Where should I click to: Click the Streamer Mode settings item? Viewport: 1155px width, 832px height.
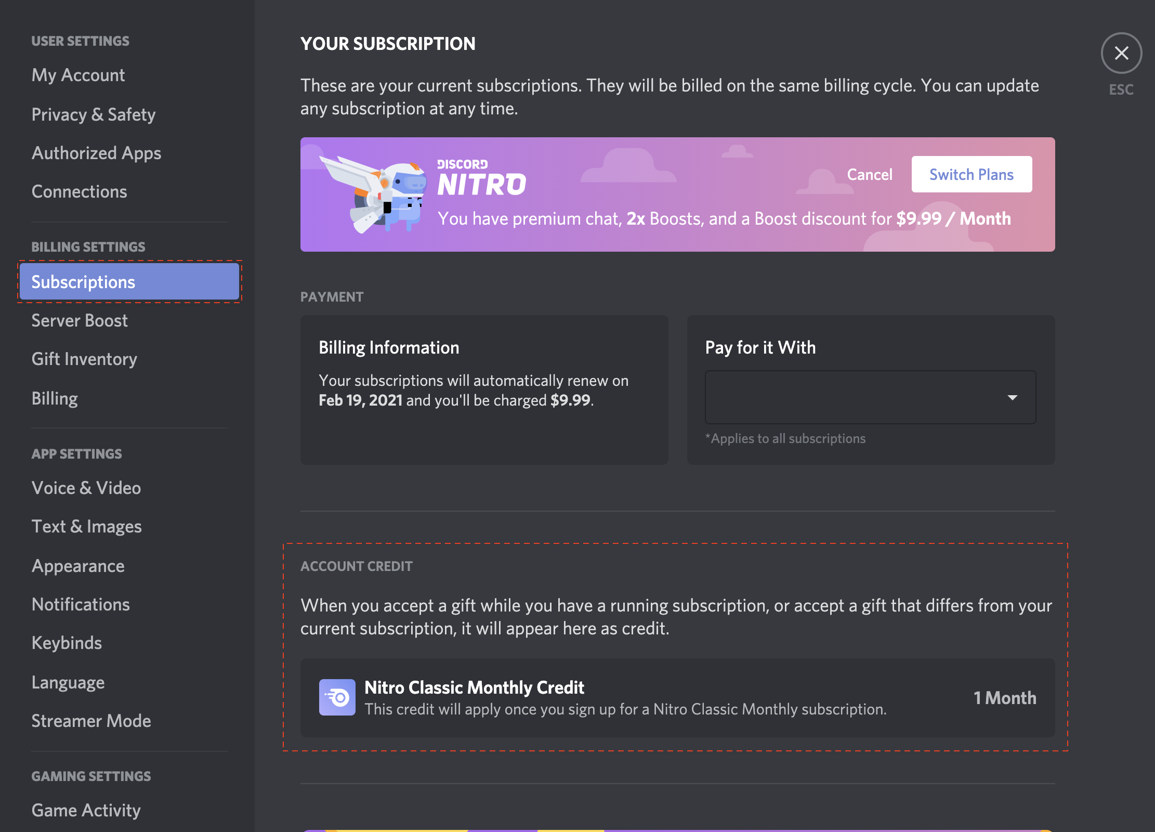pyautogui.click(x=90, y=720)
